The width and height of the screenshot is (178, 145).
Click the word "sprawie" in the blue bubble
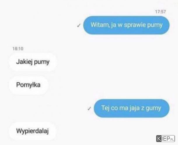135,25
